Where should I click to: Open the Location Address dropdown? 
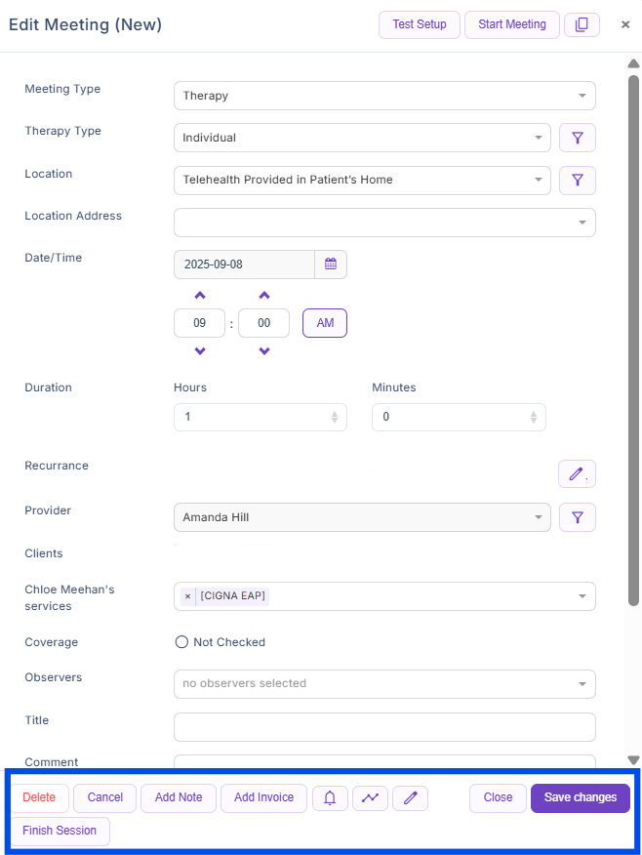pos(582,223)
